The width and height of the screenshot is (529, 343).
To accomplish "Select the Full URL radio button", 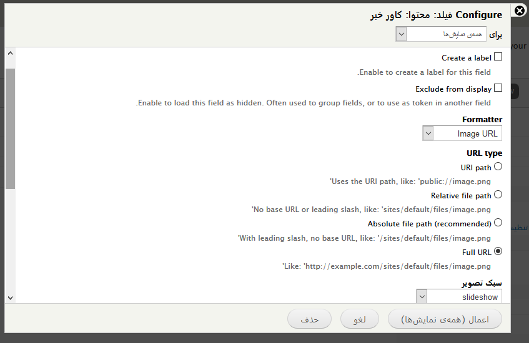I will [498, 251].
